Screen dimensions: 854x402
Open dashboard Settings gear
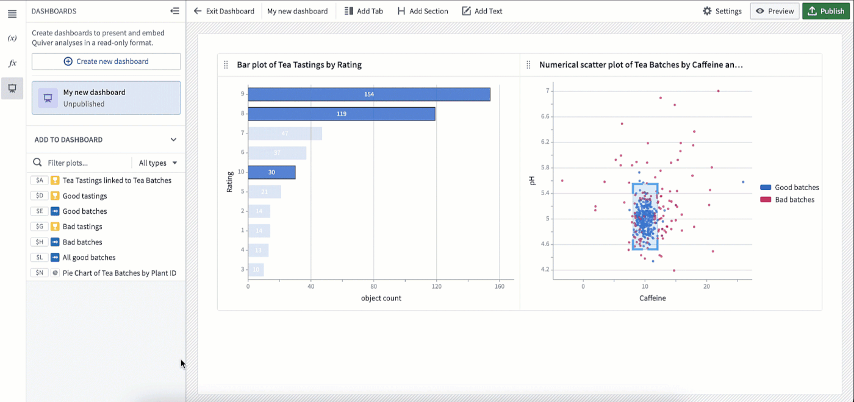point(722,11)
